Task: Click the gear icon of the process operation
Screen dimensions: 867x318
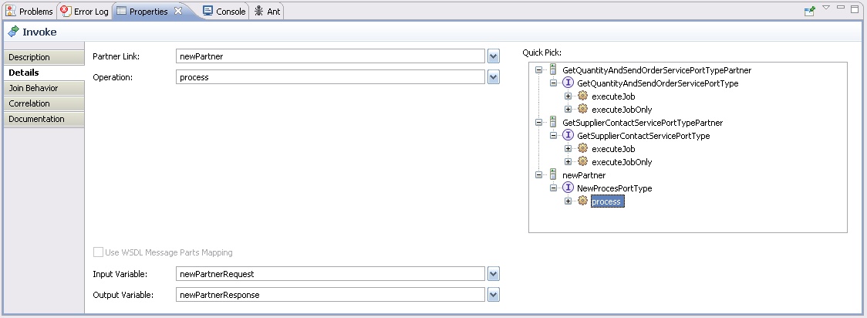Action: pyautogui.click(x=582, y=201)
